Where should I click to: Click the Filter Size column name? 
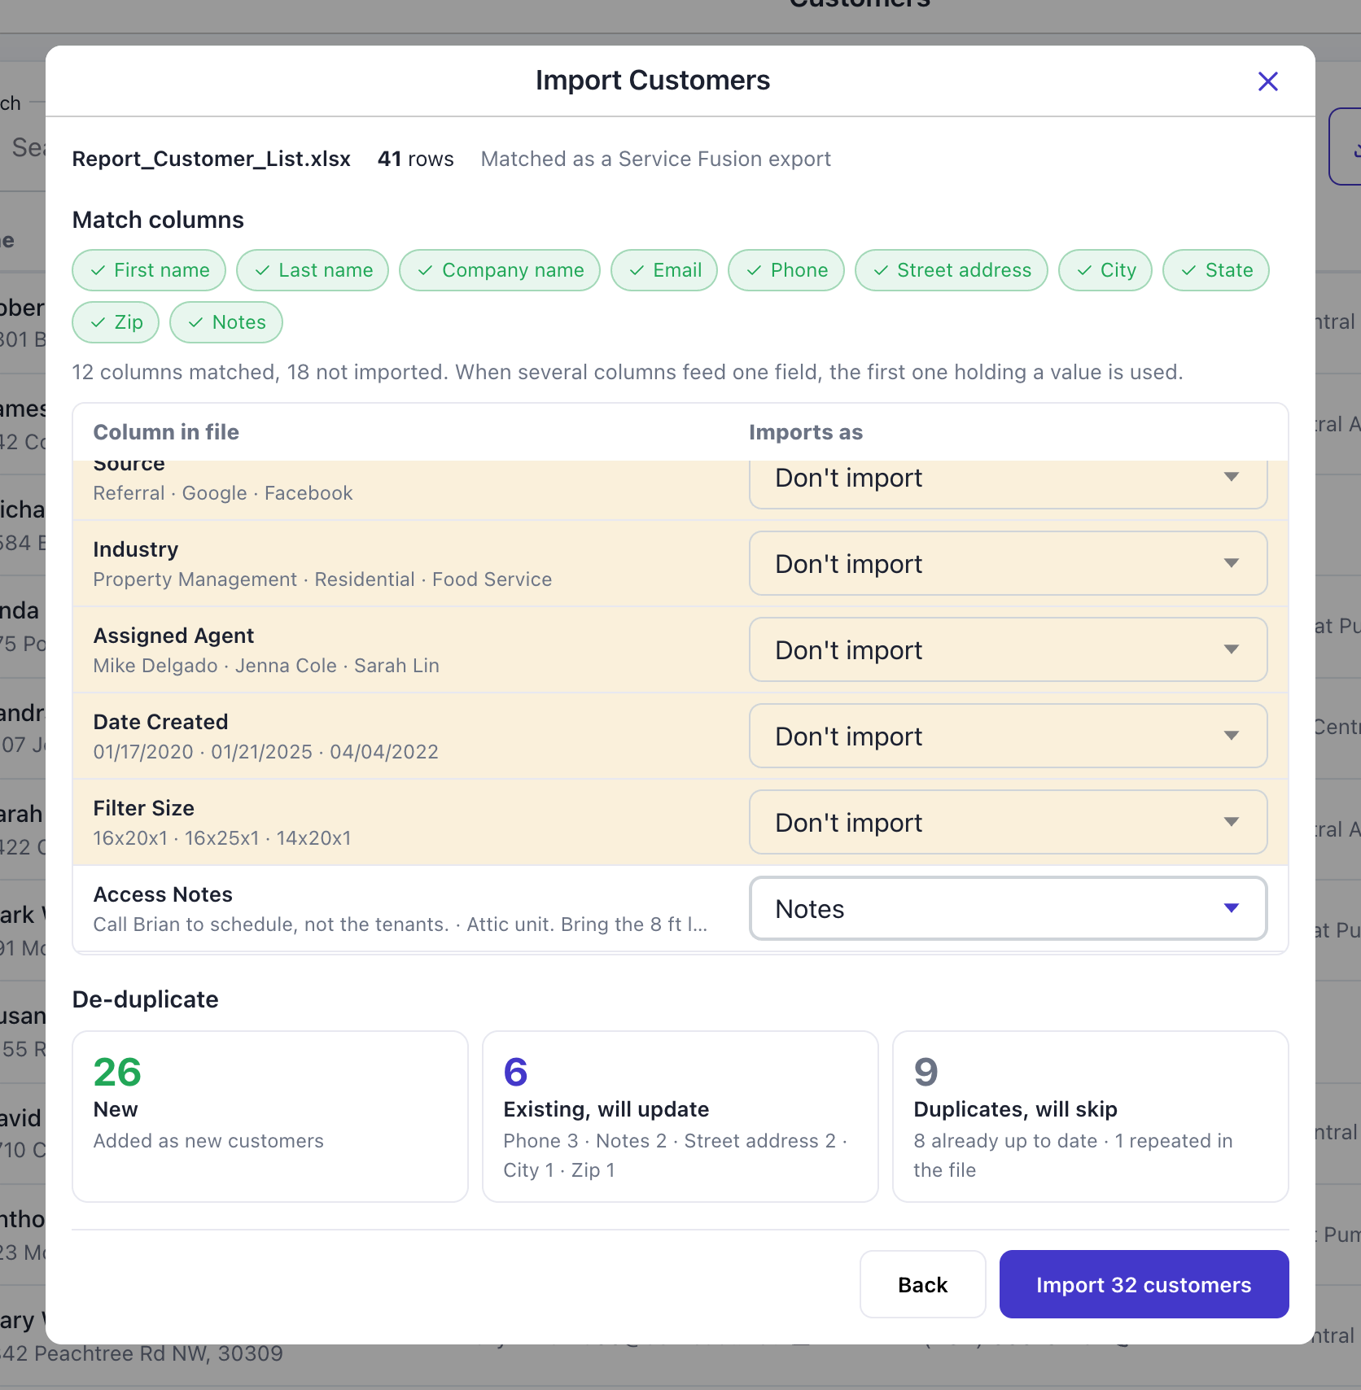144,808
